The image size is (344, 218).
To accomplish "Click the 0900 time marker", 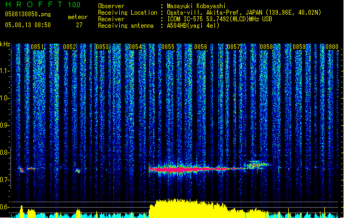I will pyautogui.click(x=332, y=47).
